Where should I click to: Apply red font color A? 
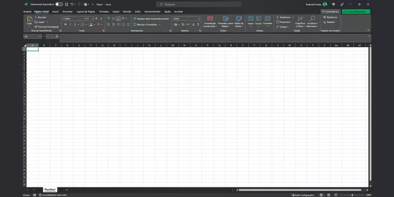tap(99, 24)
